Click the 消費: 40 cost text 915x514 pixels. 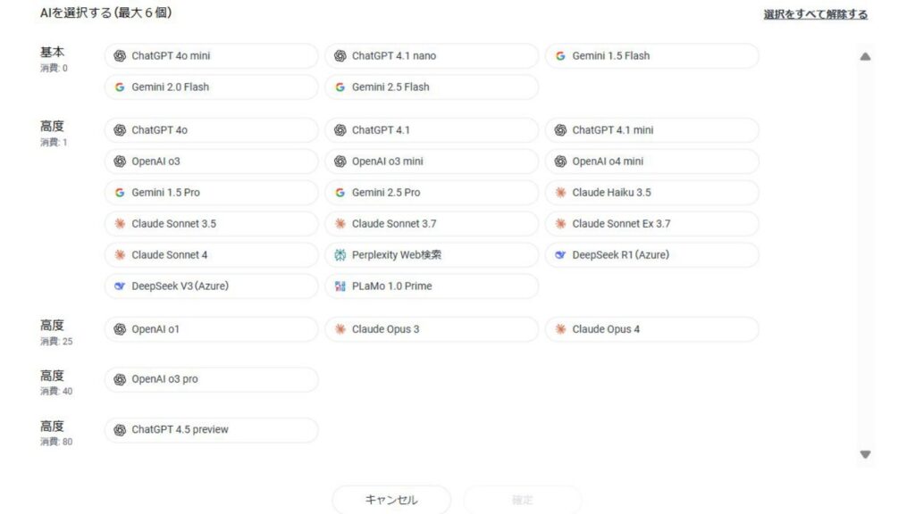[x=56, y=392]
